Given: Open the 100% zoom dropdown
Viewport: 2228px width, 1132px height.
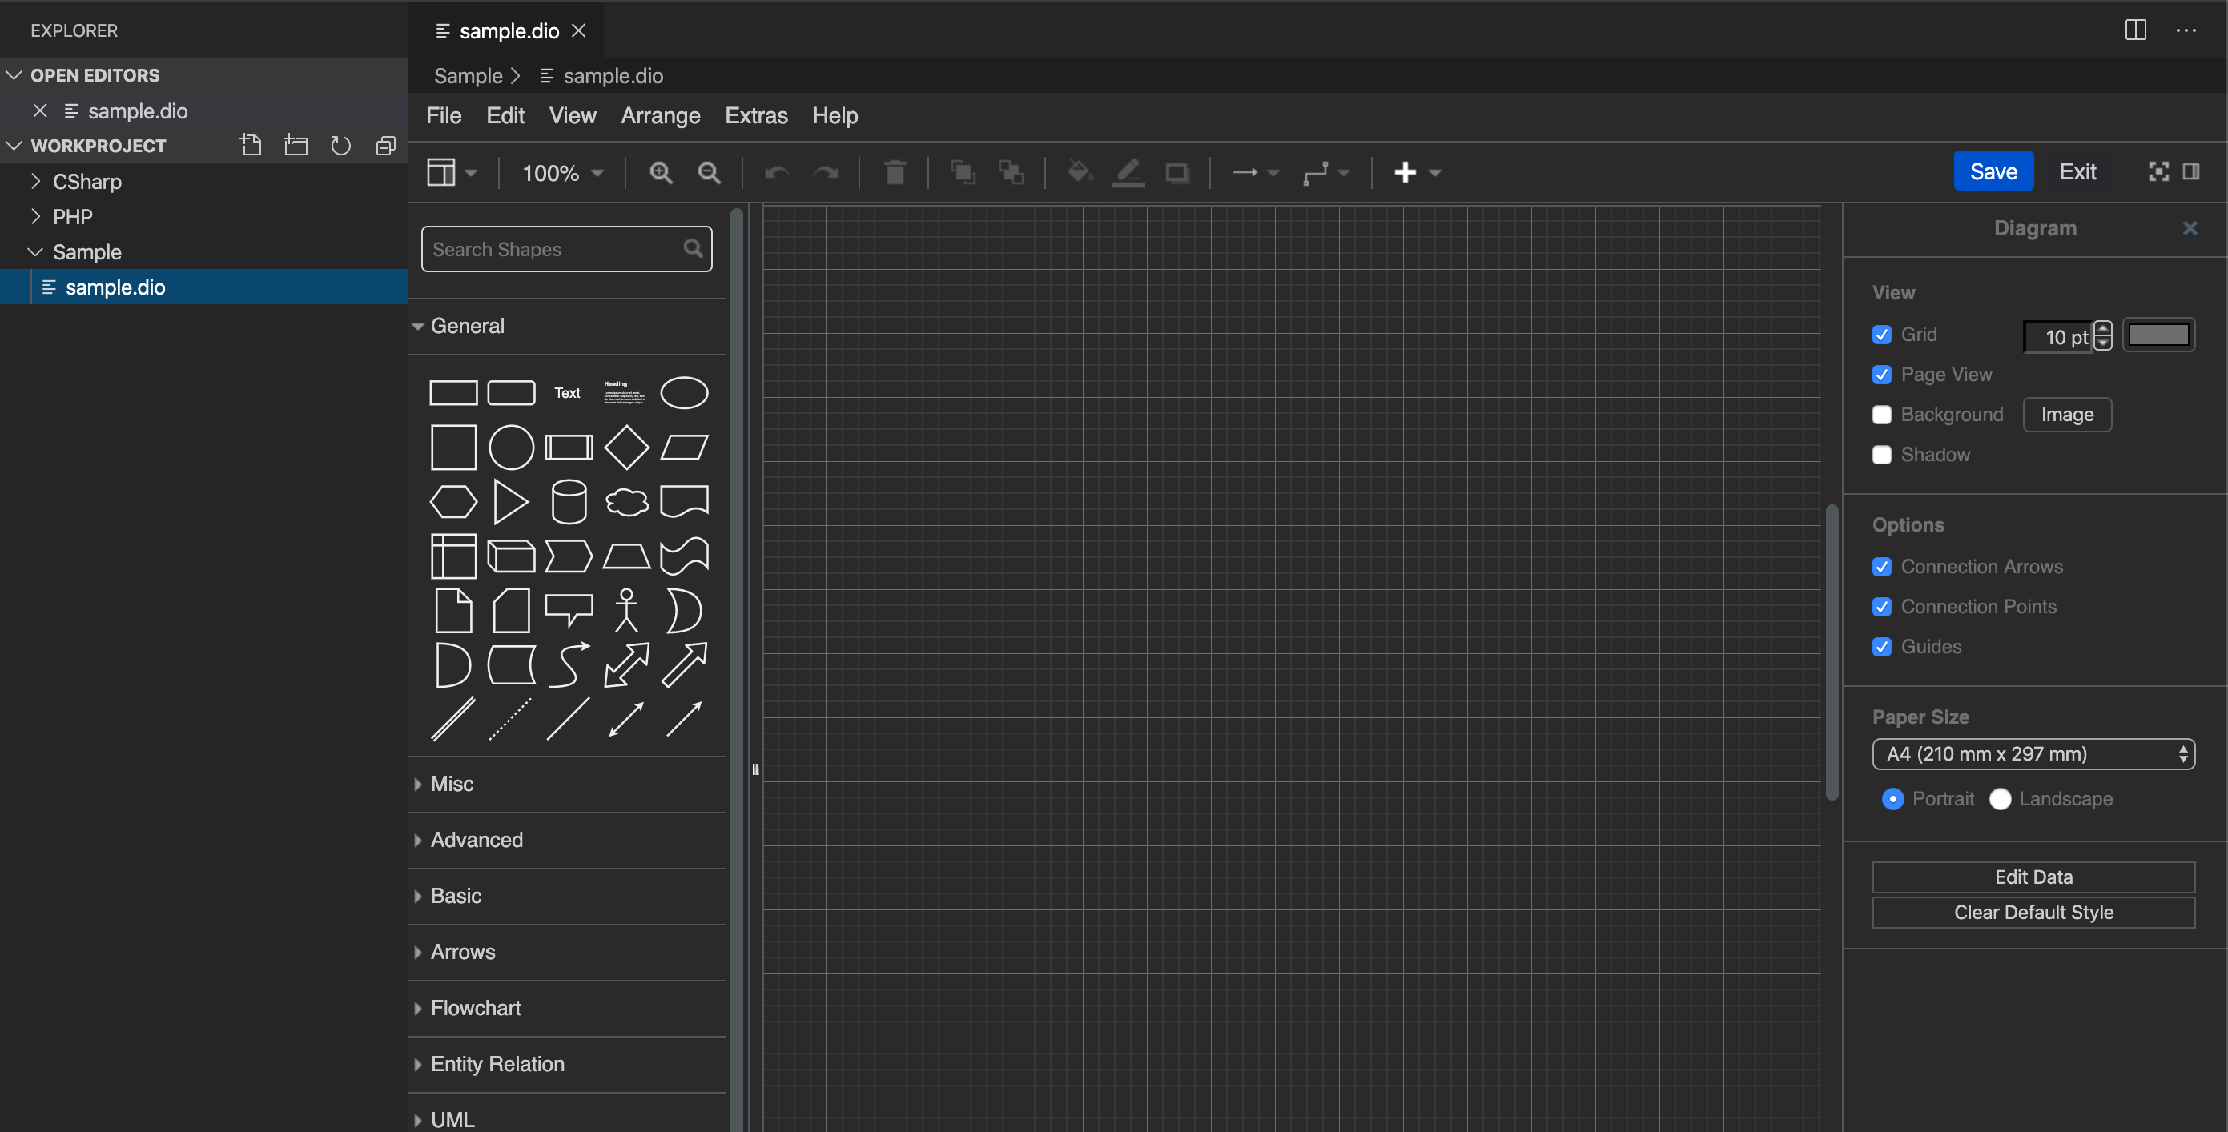Looking at the screenshot, I should tap(562, 173).
